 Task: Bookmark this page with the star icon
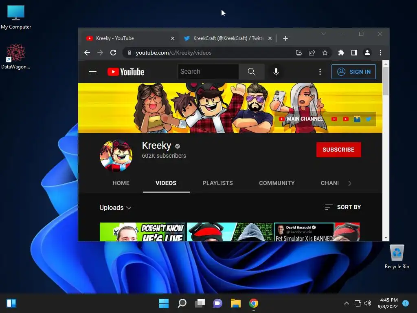tap(325, 53)
